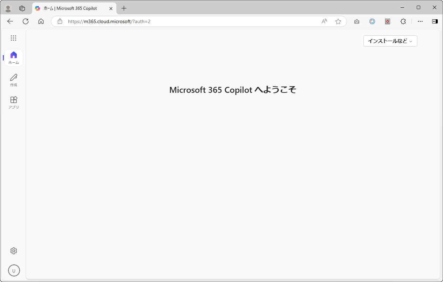Go to browser home icon
443x282 pixels.
click(41, 21)
